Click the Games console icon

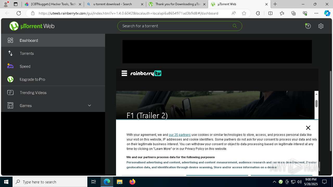click(10, 105)
